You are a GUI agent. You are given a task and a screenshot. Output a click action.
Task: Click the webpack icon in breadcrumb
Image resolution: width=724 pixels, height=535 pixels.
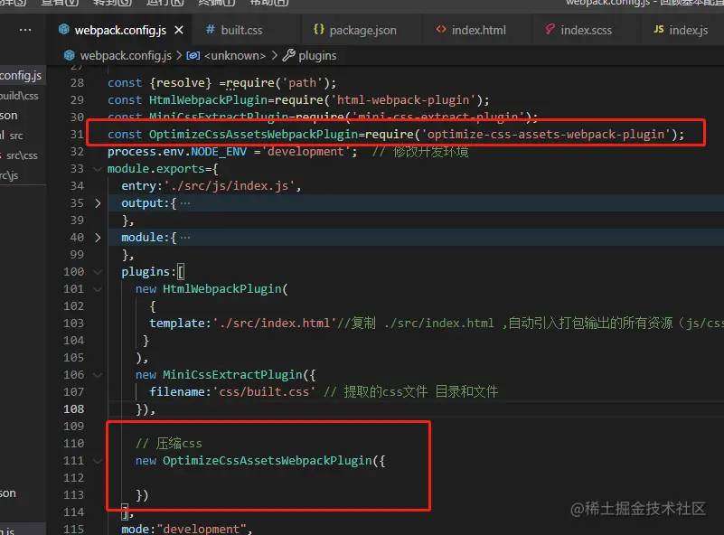pyautogui.click(x=70, y=55)
